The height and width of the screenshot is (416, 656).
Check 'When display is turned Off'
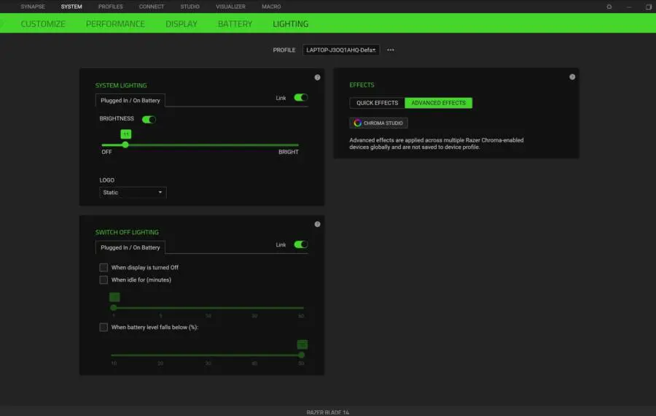(x=104, y=267)
